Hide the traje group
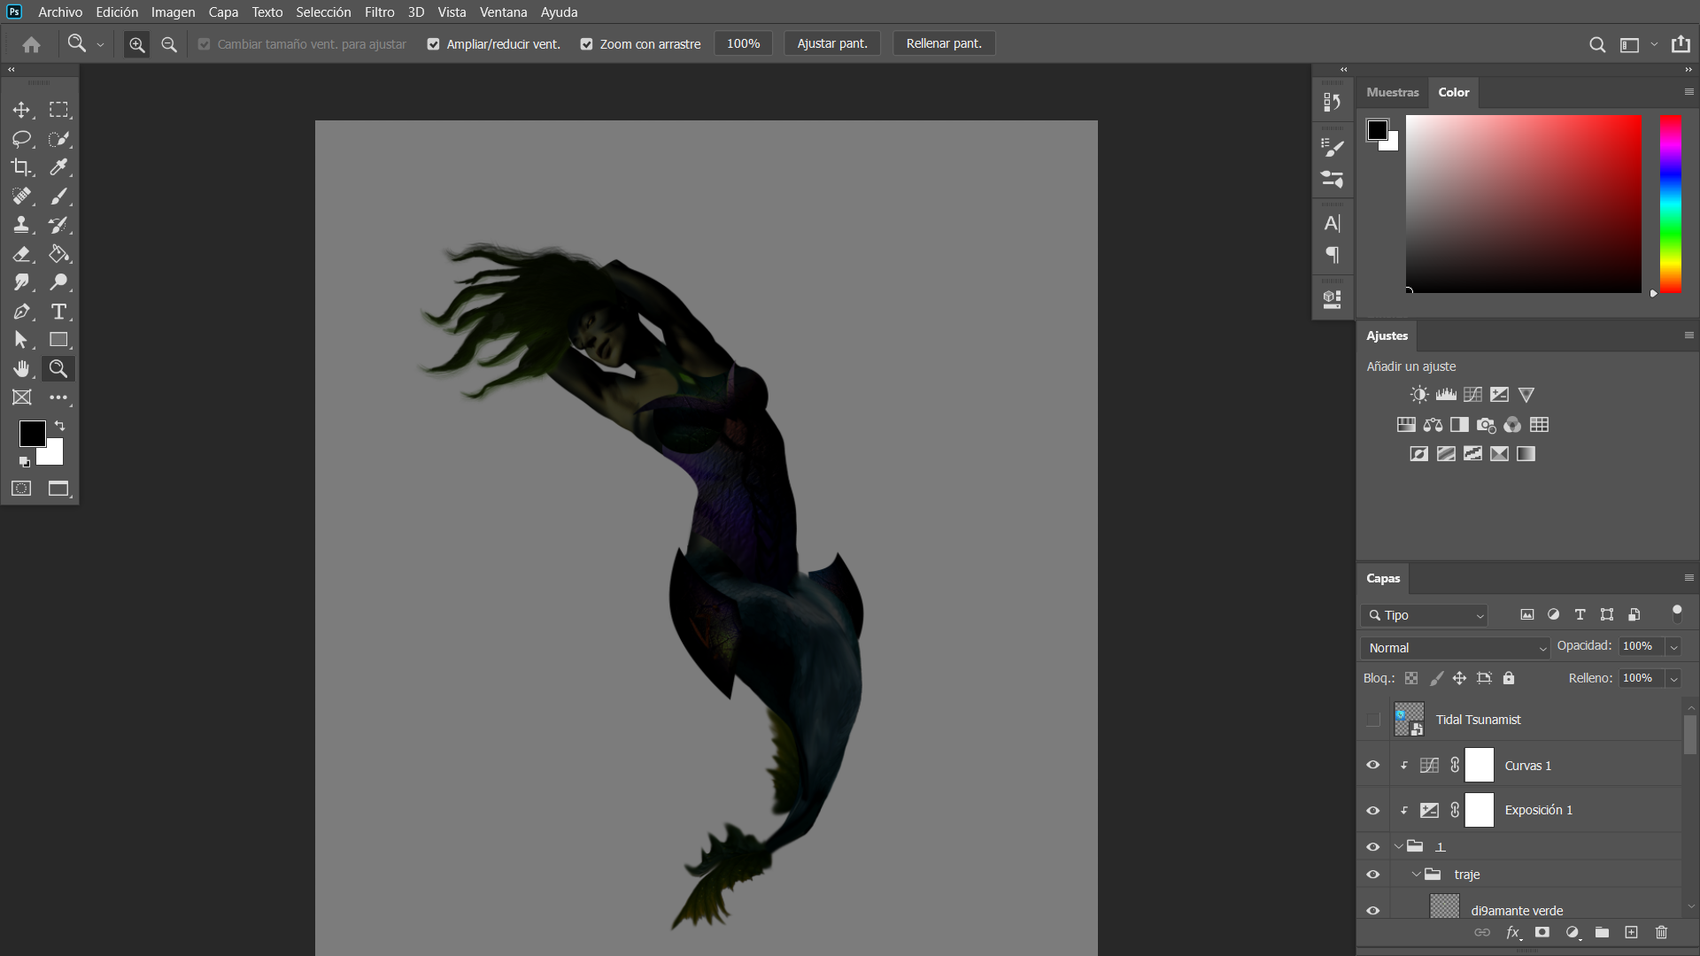1700x956 pixels. tap(1373, 875)
